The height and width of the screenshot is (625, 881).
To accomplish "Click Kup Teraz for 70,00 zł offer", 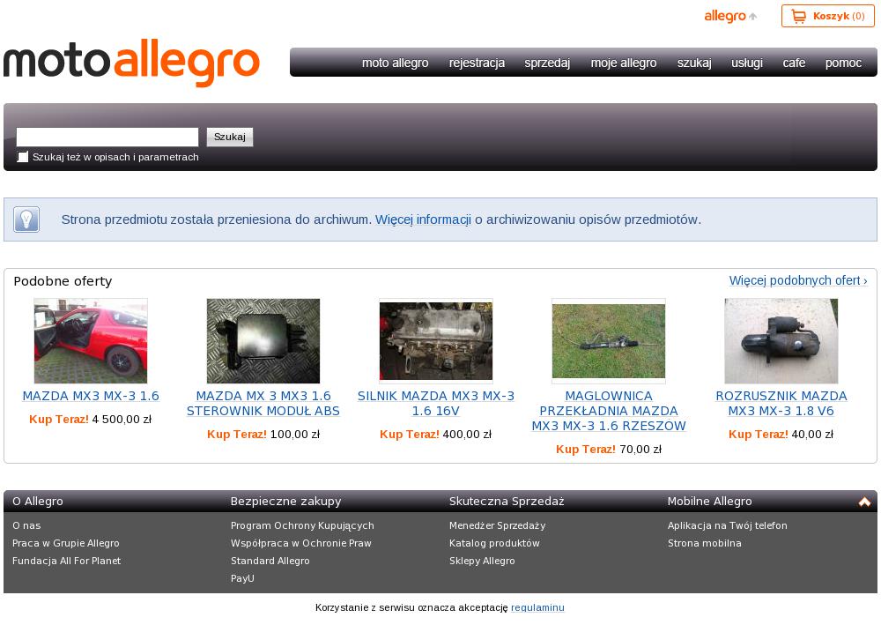I will click(586, 450).
